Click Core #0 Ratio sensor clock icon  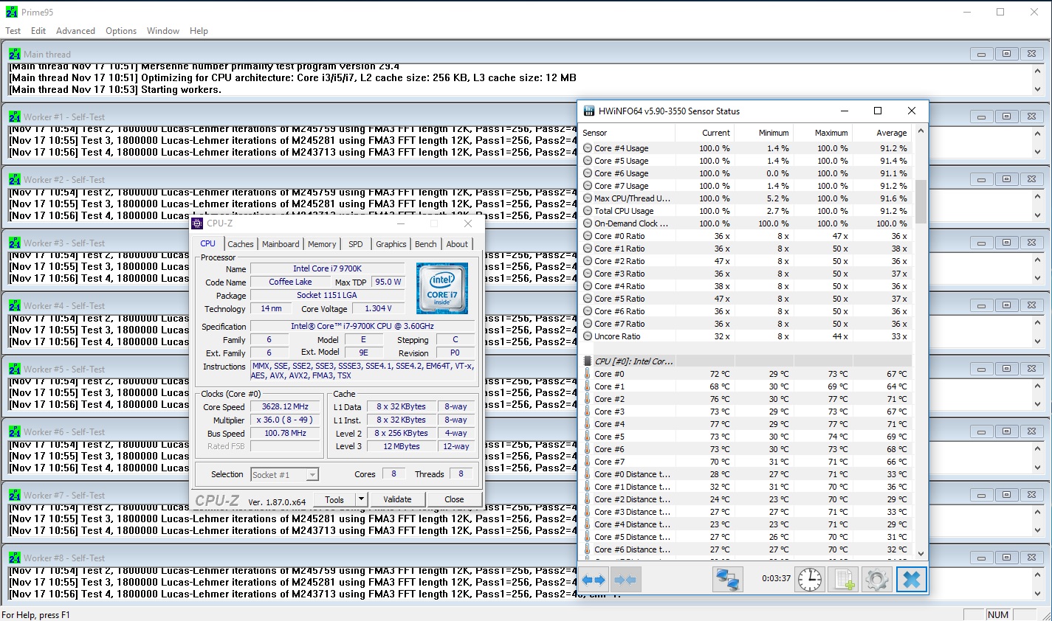point(588,236)
